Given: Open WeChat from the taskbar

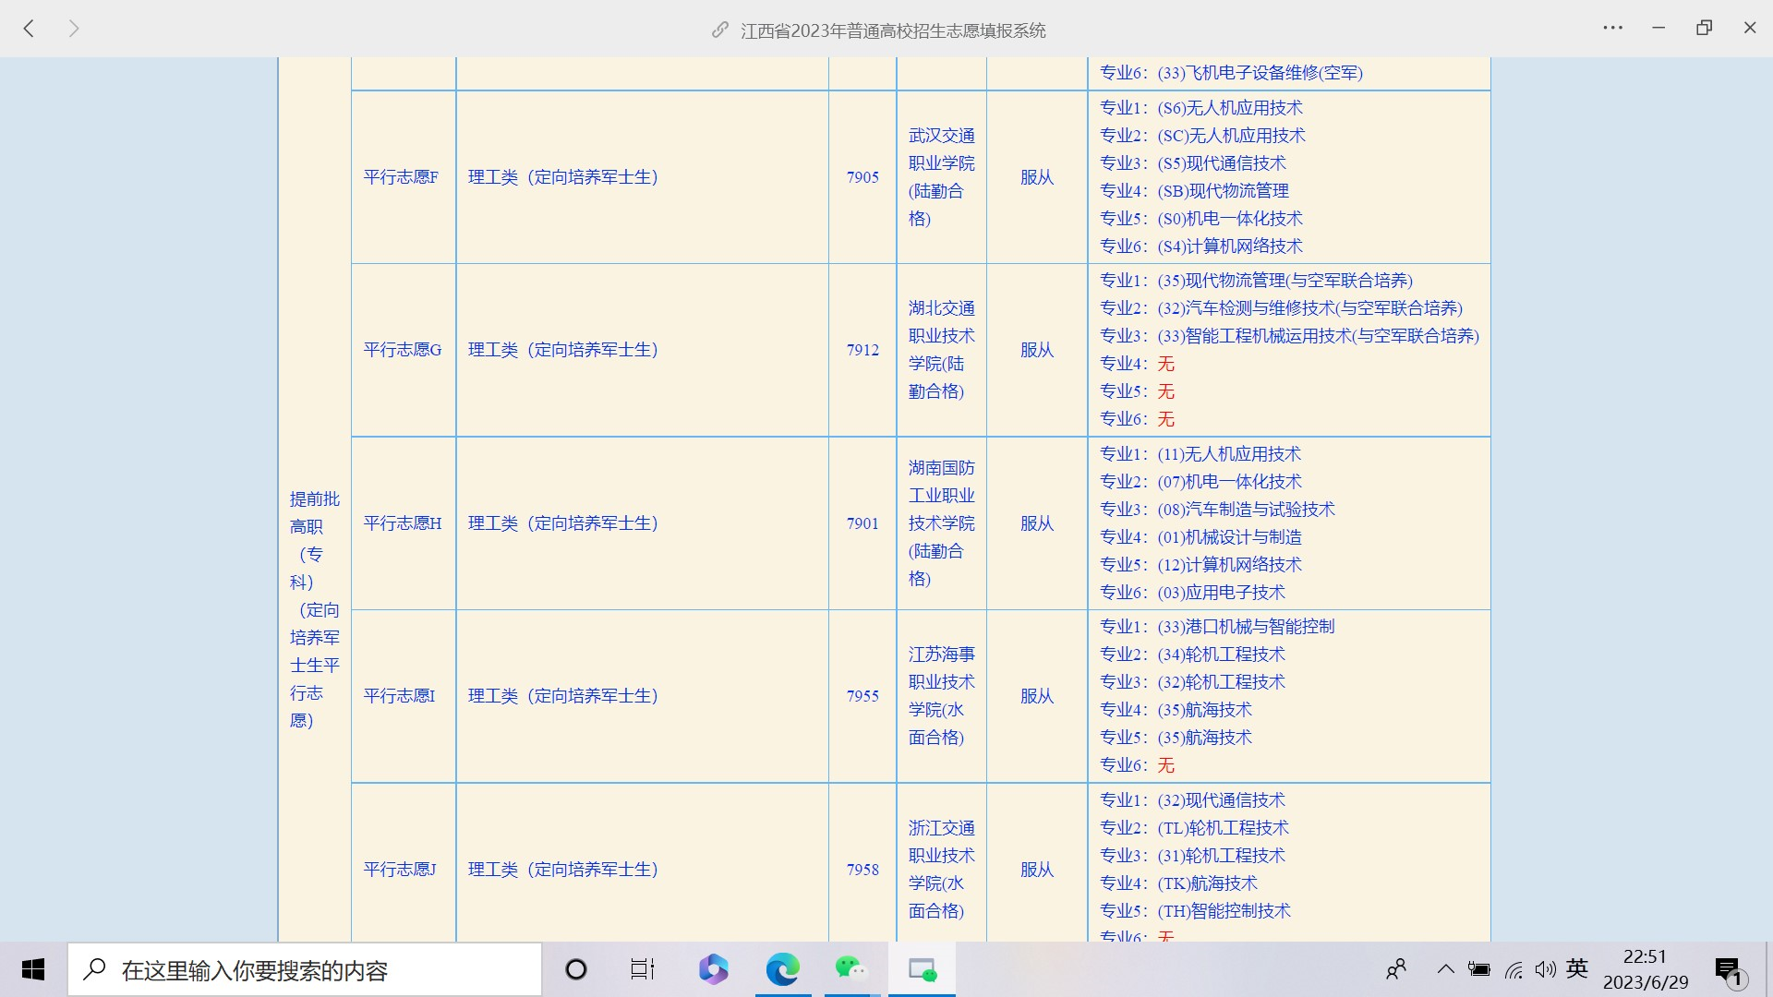Looking at the screenshot, I should pos(850,969).
